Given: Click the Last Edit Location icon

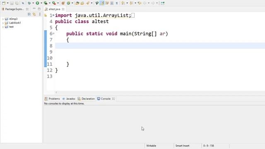Looking at the screenshot, I should point(140,3).
